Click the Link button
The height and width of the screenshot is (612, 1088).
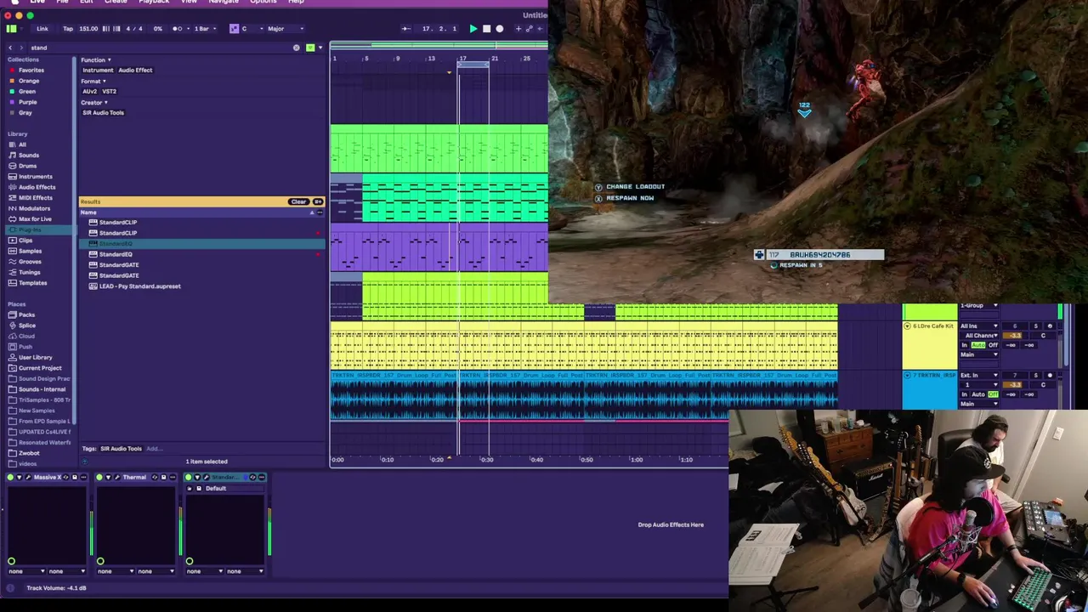(x=42, y=29)
